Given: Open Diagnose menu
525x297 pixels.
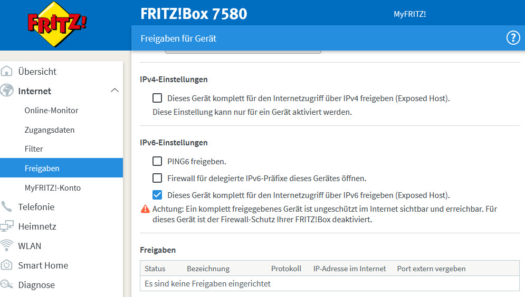Looking at the screenshot, I should (x=36, y=285).
